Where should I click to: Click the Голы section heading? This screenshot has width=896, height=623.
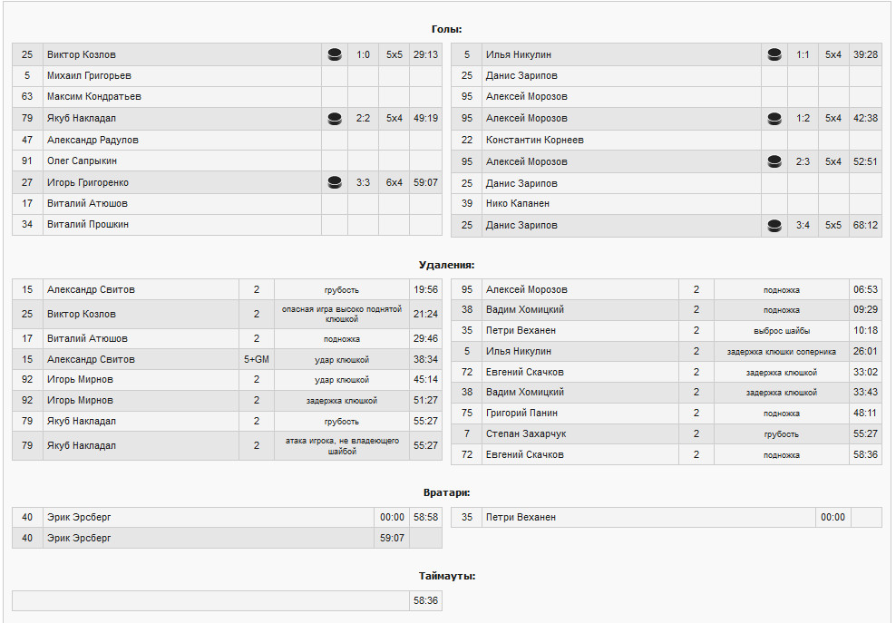[x=447, y=29]
